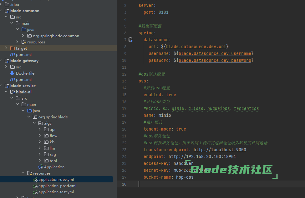
Task: Click the blade-service module folder icon
Action: pos(7,86)
